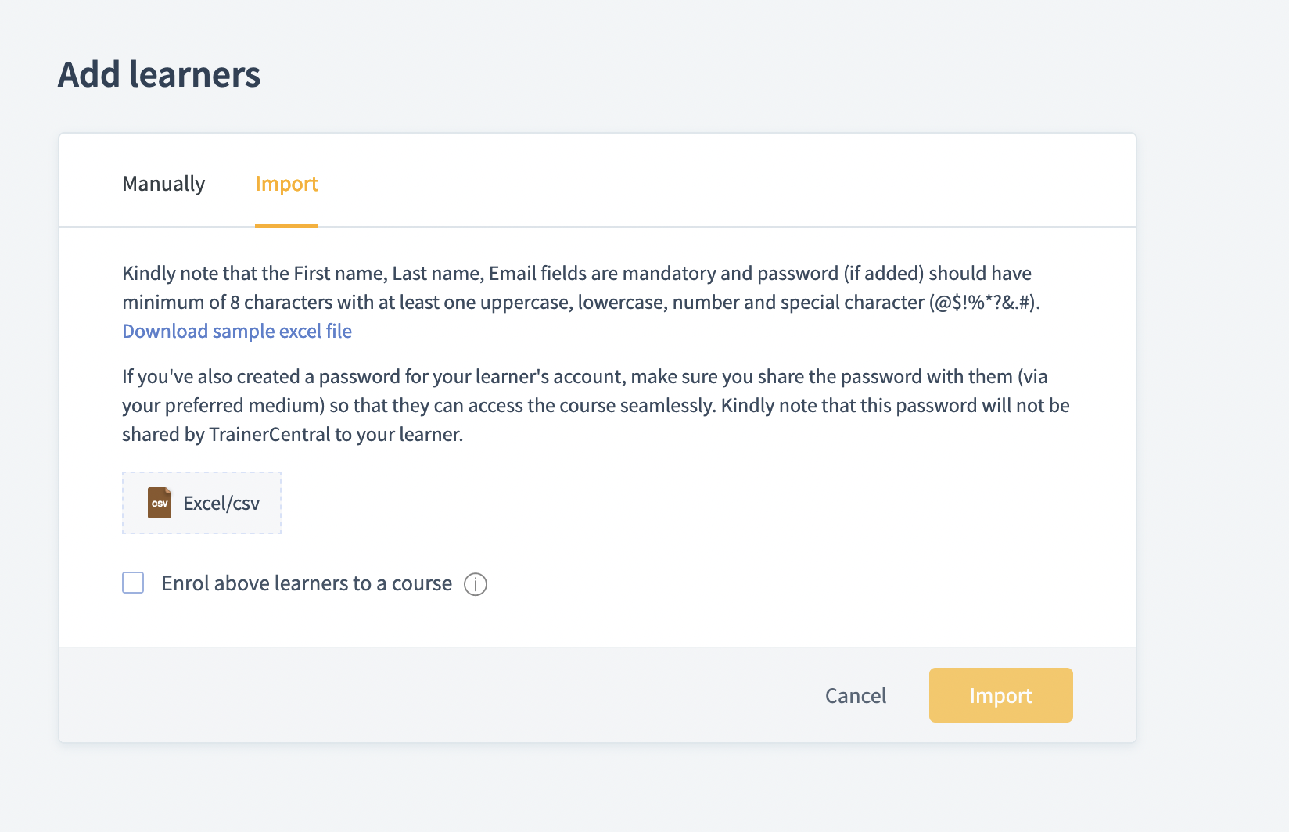
Task: Click the brown CSV file icon
Action: [160, 503]
